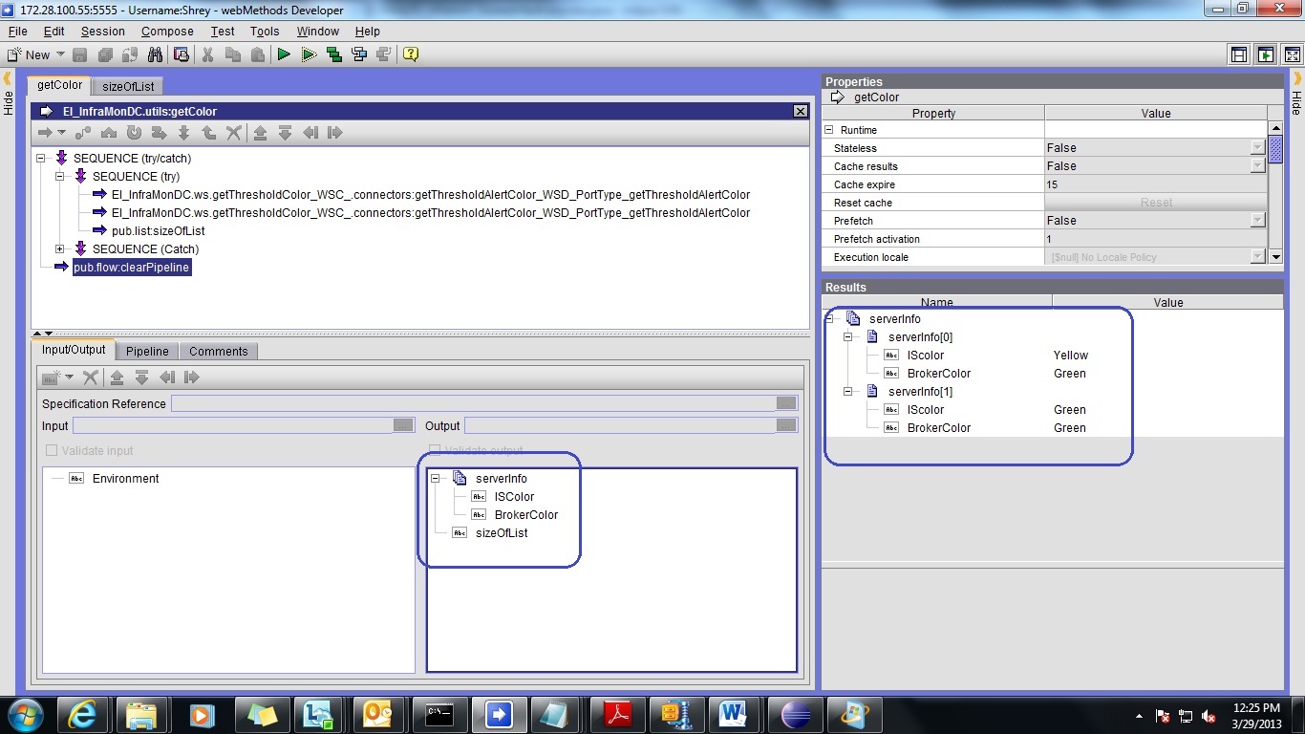Collapse serverInfo[0] in Results panel

[x=847, y=336]
